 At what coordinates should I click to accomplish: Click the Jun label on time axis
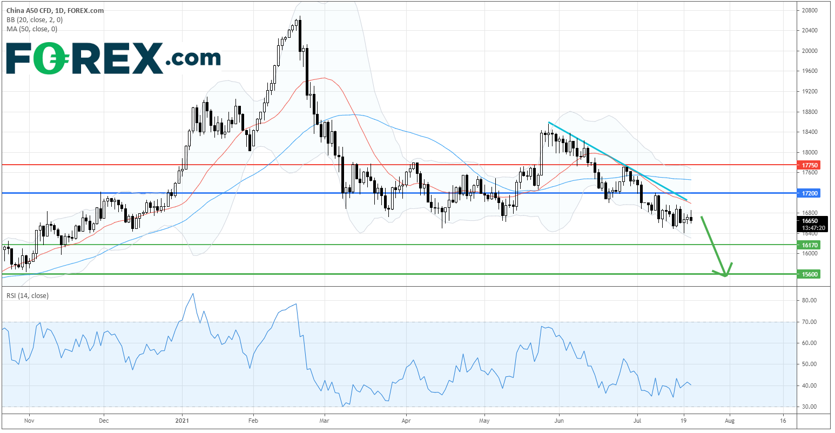point(559,420)
